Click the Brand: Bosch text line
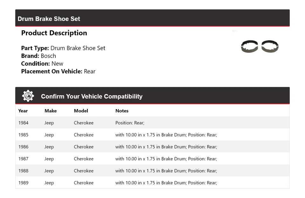 38,56
